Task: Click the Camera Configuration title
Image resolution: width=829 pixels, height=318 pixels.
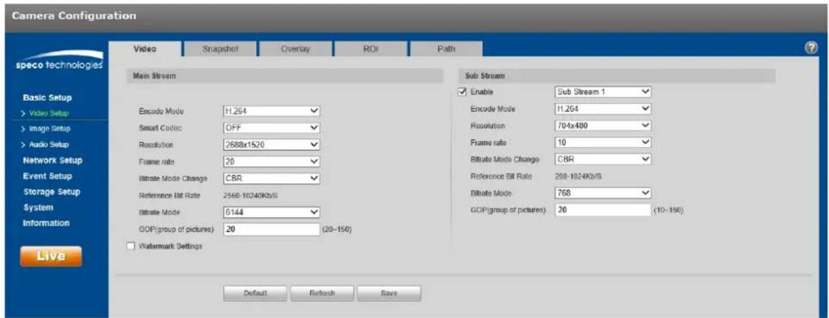Action: 74,16
